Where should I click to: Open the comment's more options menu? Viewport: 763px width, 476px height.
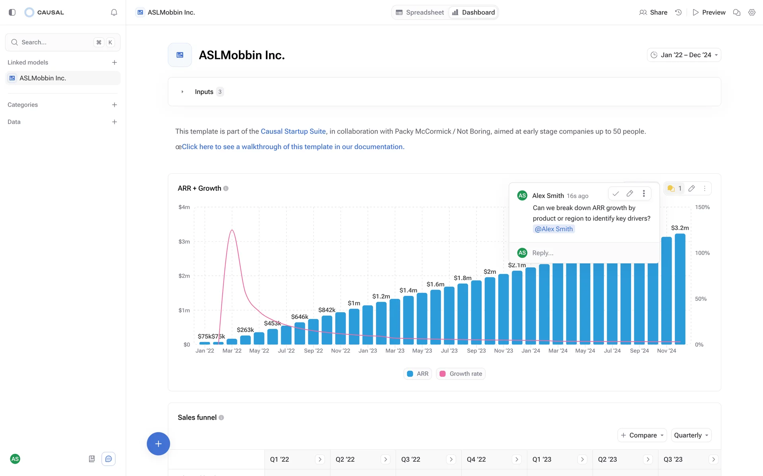point(644,194)
